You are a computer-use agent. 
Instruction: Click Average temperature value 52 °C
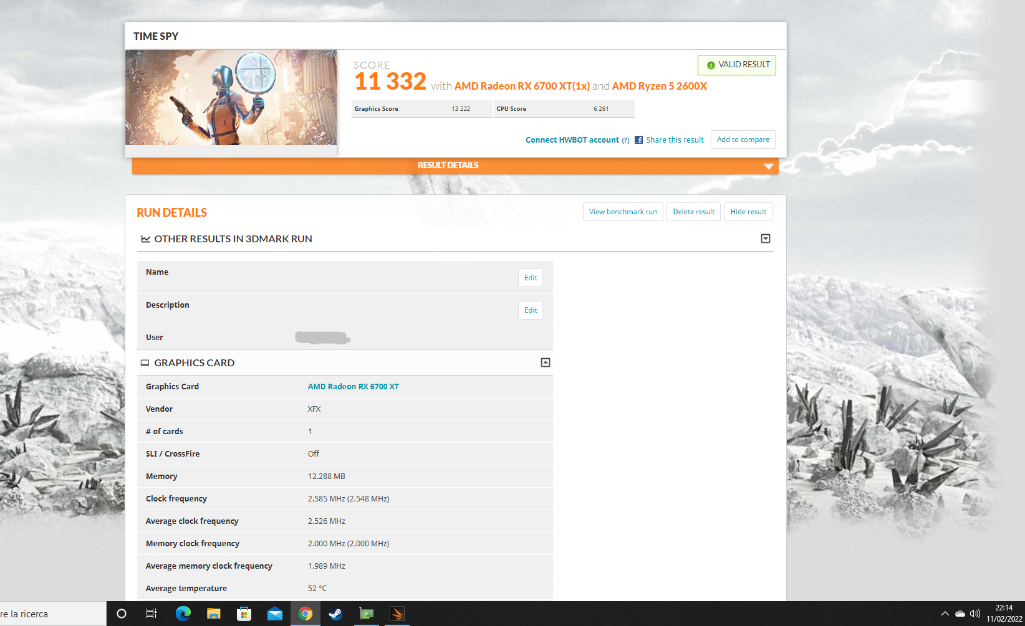point(317,589)
